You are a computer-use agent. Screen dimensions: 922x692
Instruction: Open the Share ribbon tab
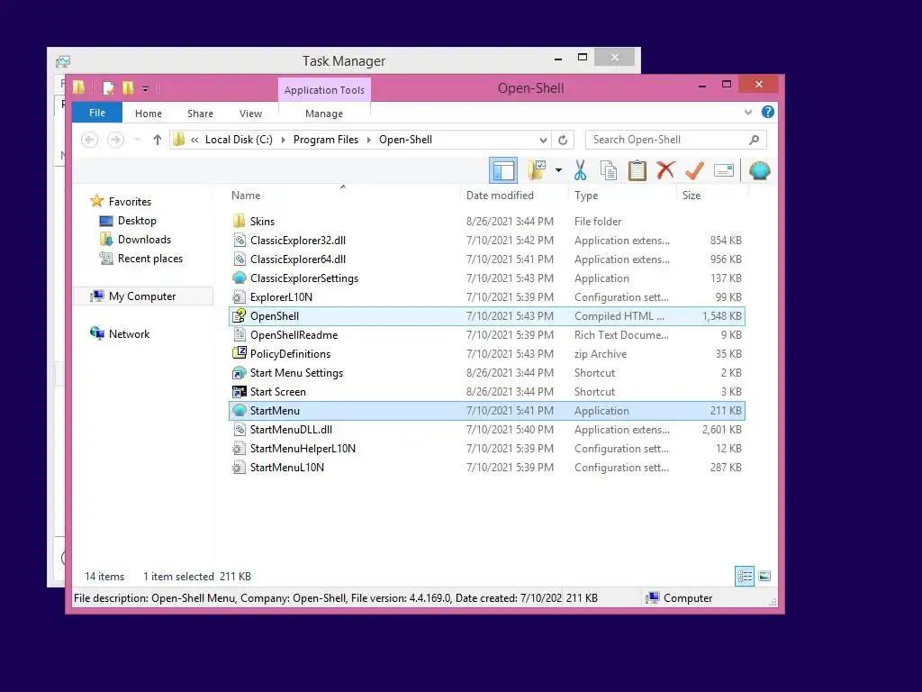point(200,114)
